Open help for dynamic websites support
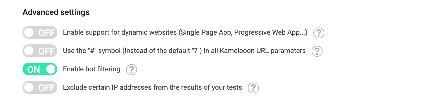 coord(319,33)
